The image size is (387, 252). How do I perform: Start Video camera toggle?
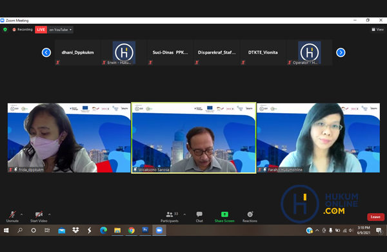[39, 216]
